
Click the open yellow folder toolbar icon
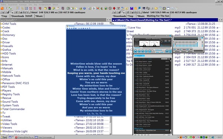(x=156, y=9)
